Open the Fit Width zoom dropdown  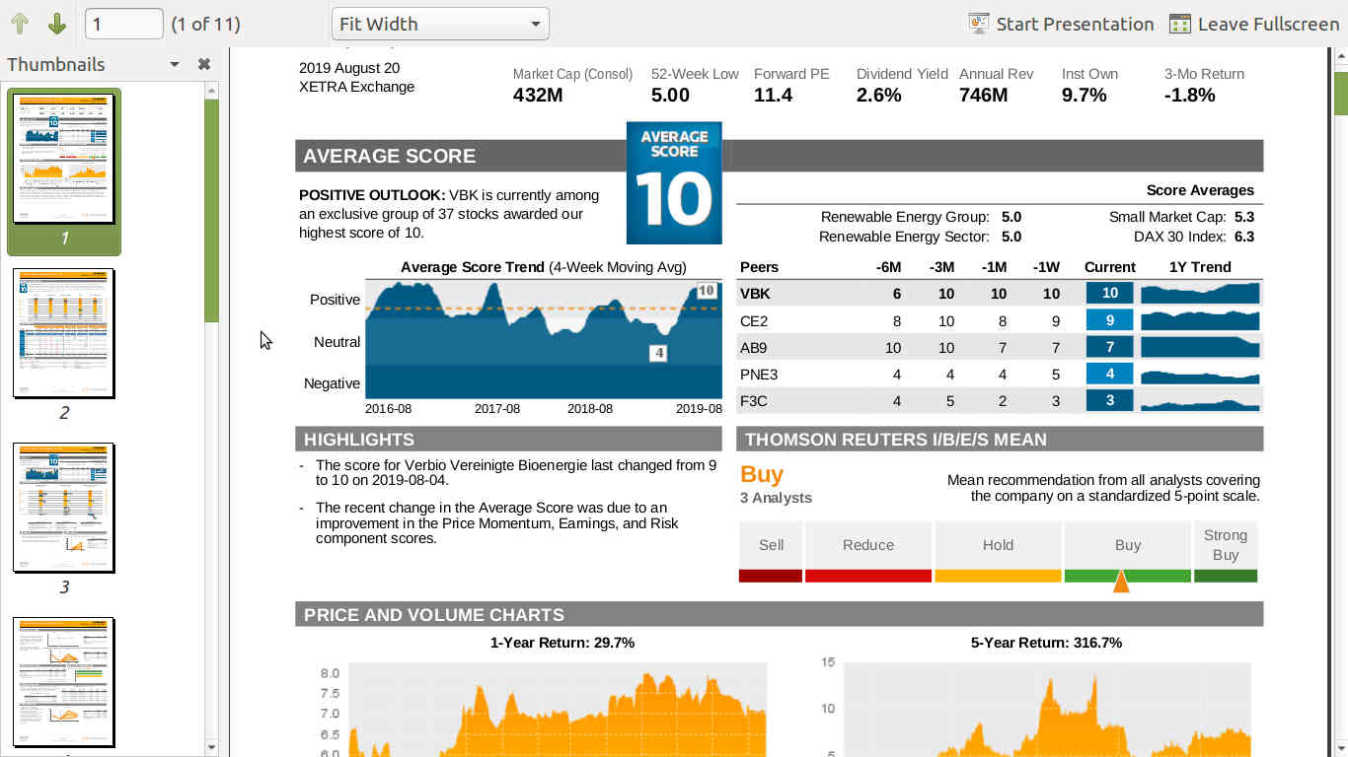click(x=440, y=24)
